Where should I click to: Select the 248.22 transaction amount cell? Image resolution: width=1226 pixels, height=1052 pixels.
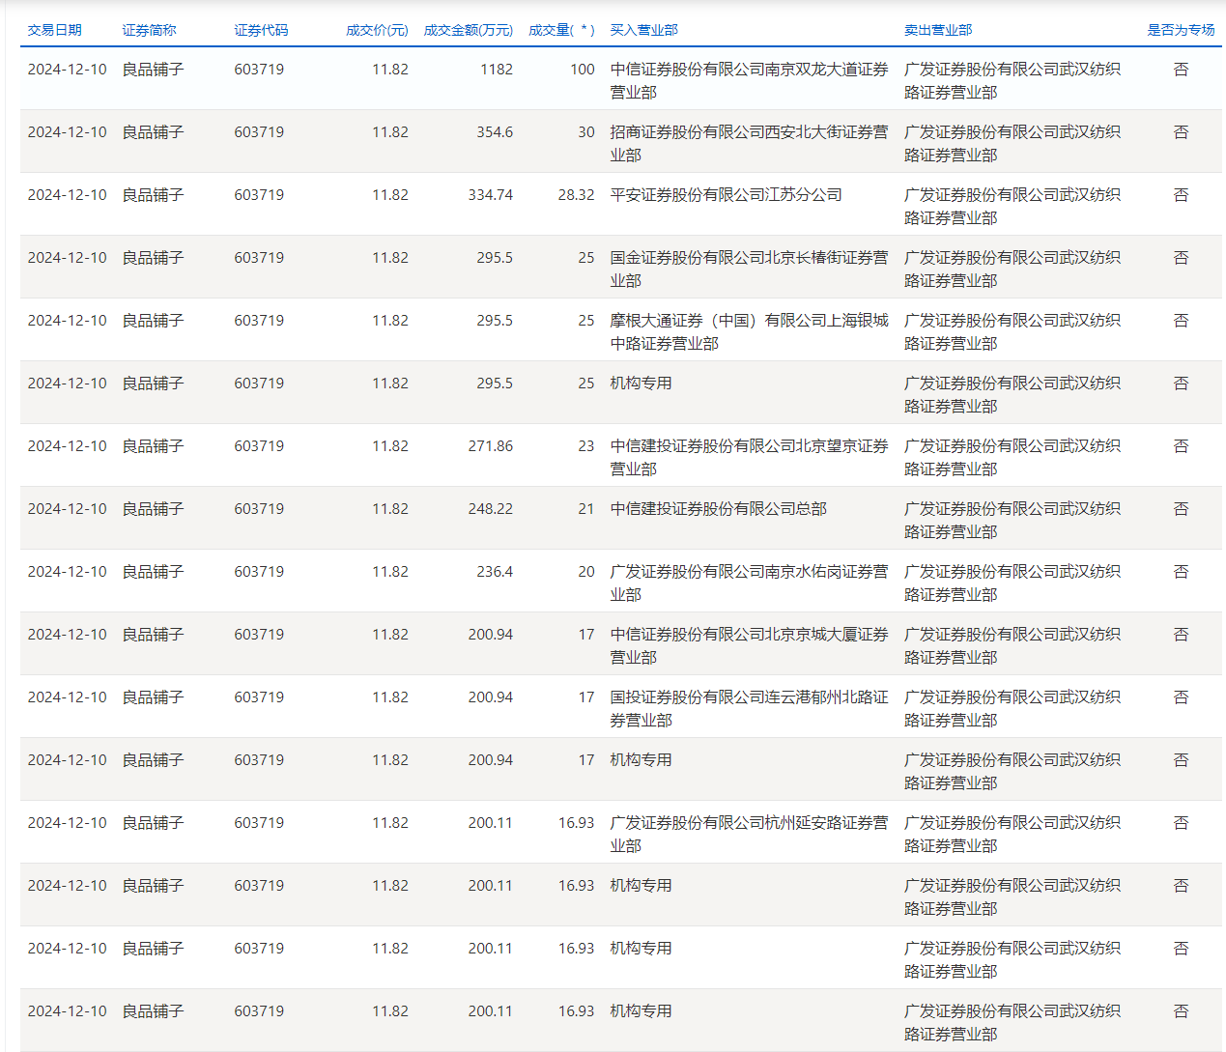pyautogui.click(x=491, y=509)
